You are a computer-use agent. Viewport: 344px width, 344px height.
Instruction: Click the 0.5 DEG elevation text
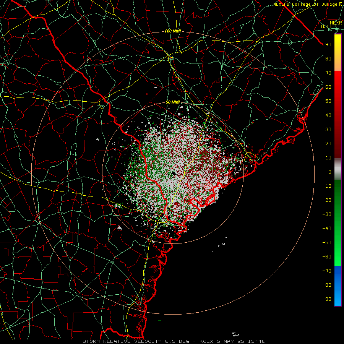pyautogui.click(x=177, y=341)
